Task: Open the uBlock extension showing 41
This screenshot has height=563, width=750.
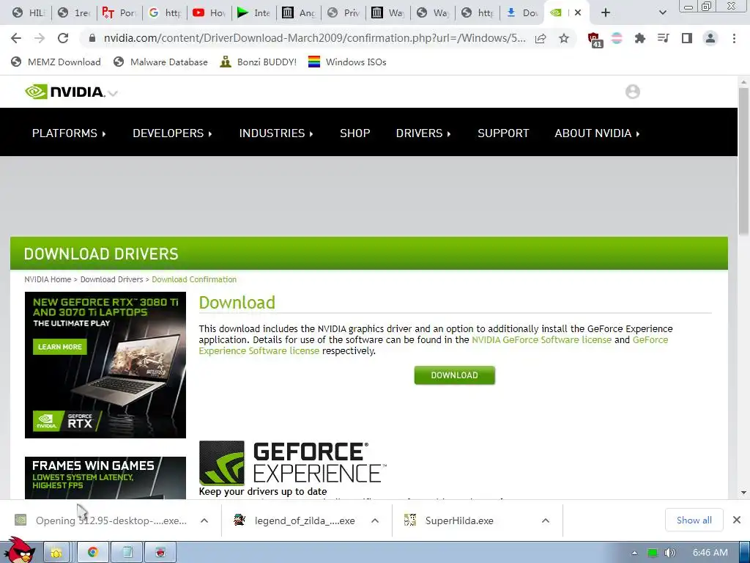Action: pos(594,40)
